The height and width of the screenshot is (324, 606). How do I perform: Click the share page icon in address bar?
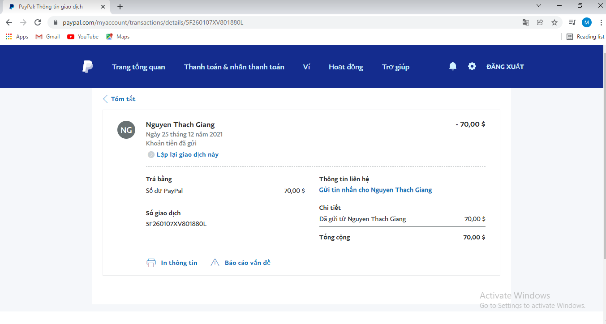pos(540,22)
